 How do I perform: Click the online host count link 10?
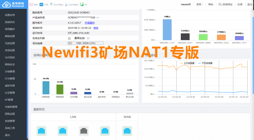[x=69, y=38]
